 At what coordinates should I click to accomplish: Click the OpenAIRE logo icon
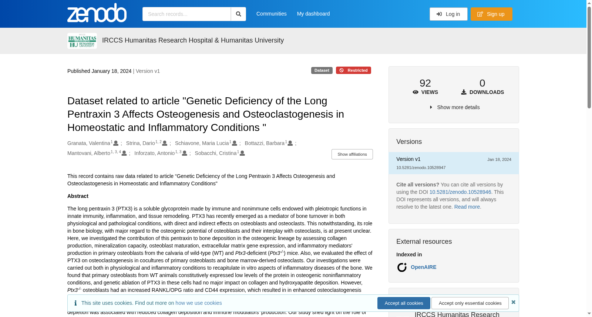click(402, 267)
